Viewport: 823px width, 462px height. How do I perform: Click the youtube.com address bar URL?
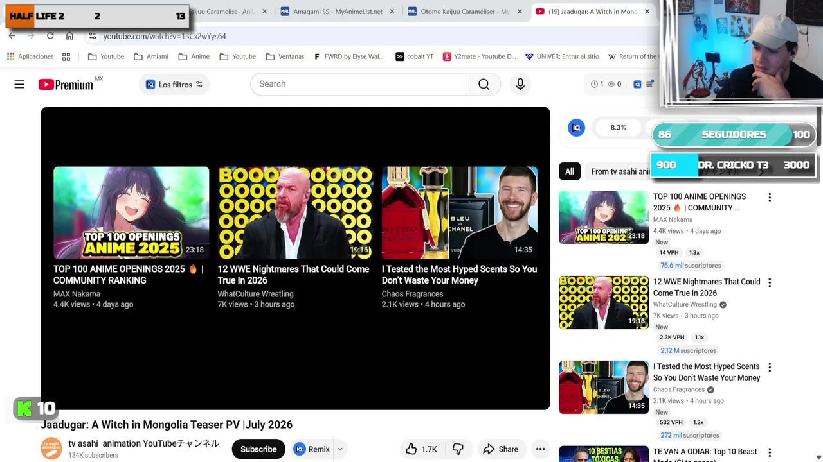[165, 36]
